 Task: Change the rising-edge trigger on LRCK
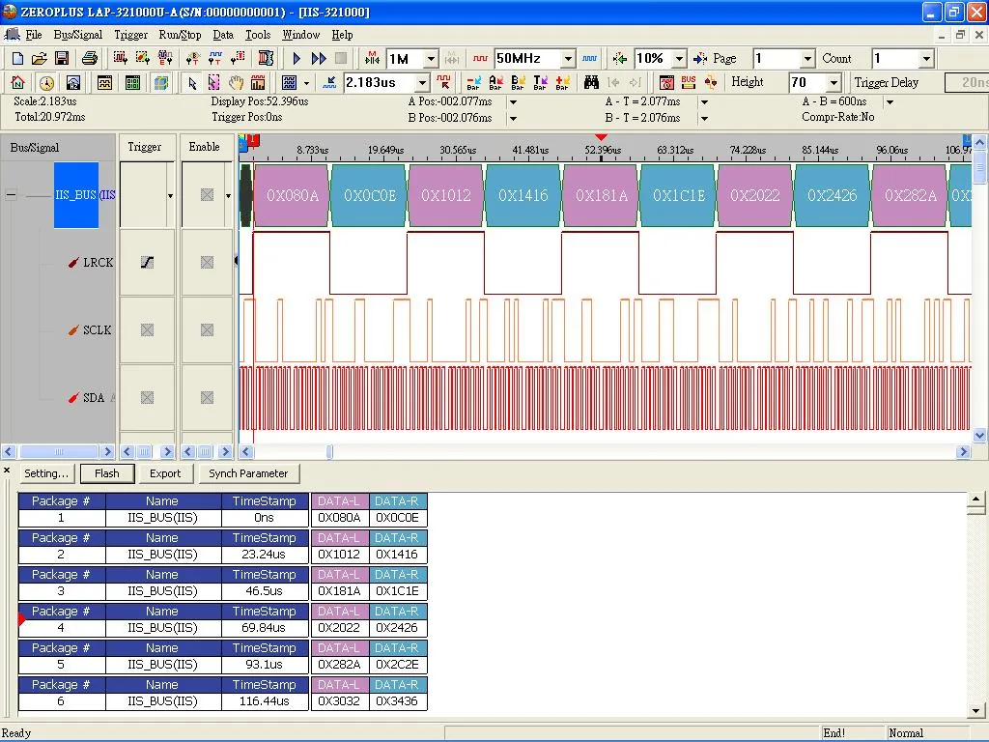point(147,263)
